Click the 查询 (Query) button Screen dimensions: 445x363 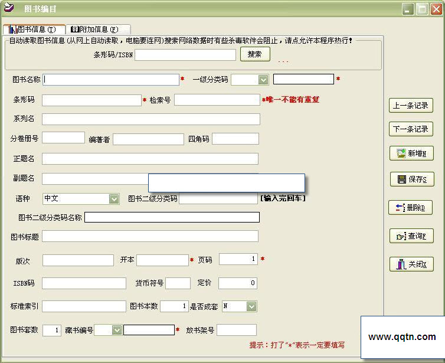[411, 236]
